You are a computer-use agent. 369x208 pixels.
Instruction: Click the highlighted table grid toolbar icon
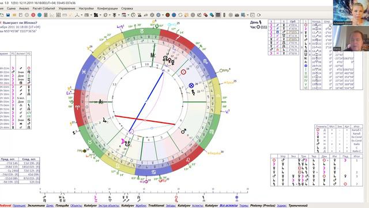click(218, 15)
